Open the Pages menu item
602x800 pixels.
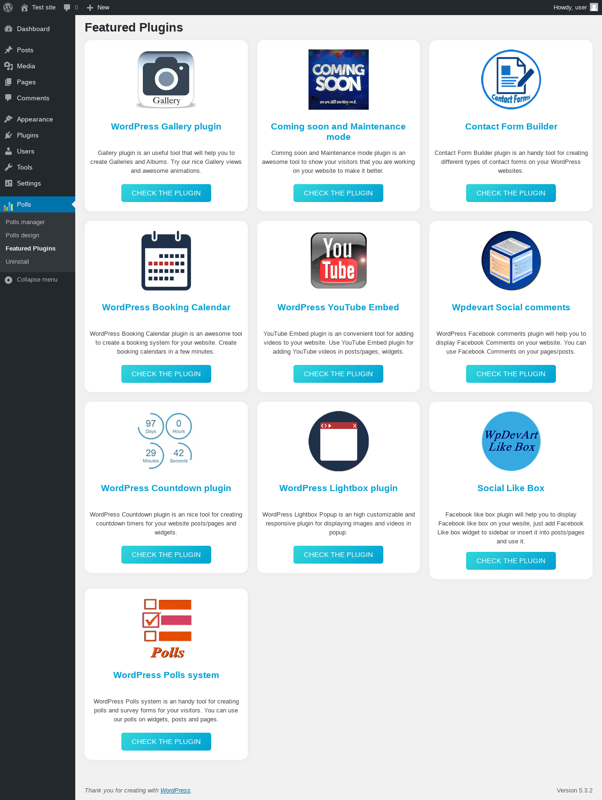(38, 82)
